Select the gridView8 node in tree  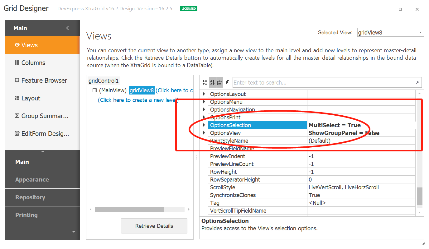click(x=142, y=90)
